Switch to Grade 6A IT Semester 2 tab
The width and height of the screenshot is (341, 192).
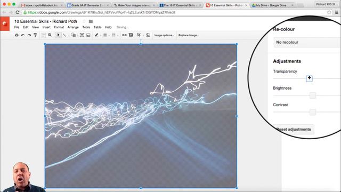[88, 5]
